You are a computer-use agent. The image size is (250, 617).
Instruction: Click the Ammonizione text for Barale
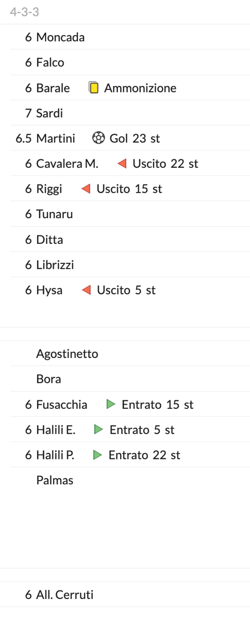(140, 88)
